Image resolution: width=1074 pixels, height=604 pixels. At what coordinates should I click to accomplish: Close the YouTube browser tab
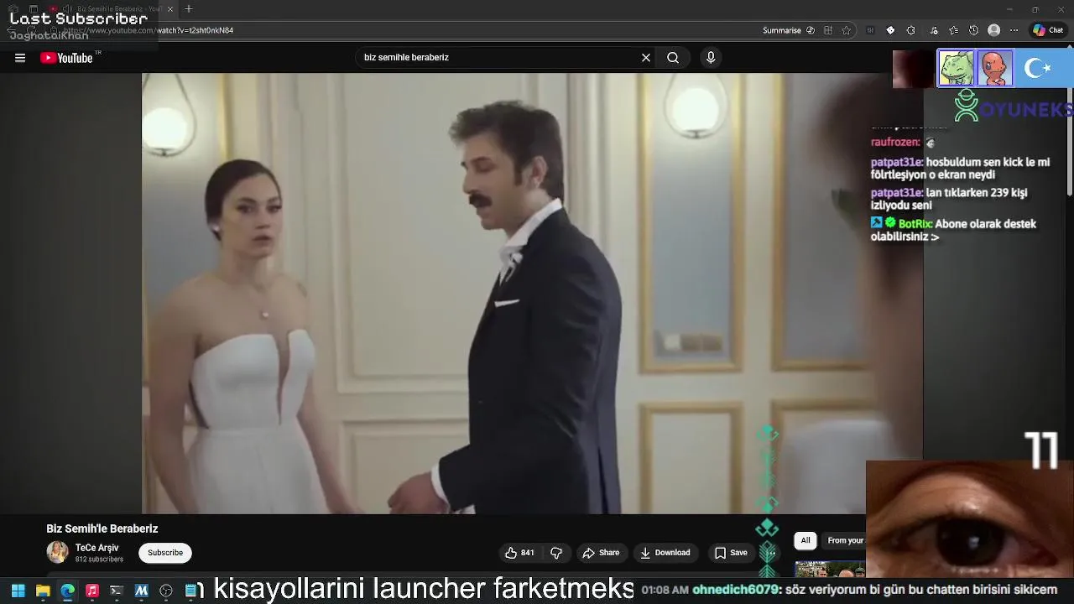(170, 9)
